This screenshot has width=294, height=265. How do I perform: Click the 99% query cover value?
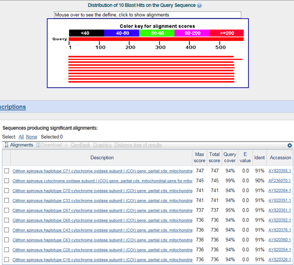(230, 181)
